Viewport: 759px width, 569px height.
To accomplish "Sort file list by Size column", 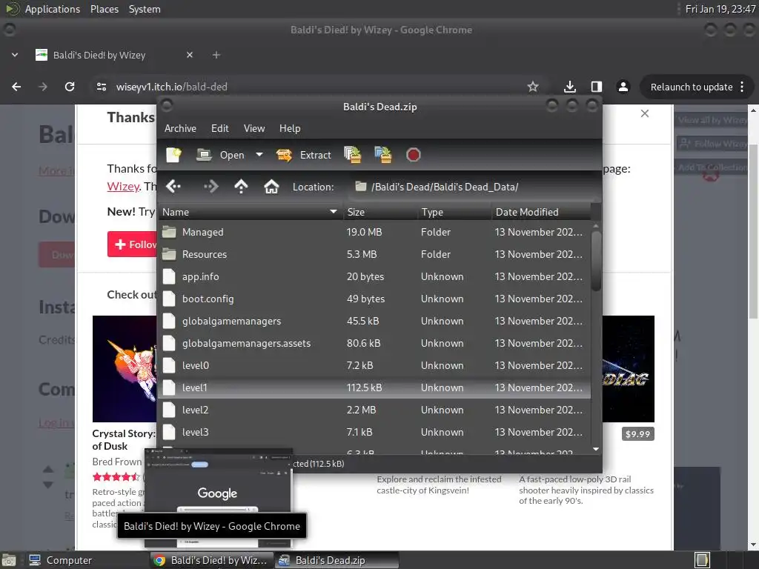I will click(380, 212).
